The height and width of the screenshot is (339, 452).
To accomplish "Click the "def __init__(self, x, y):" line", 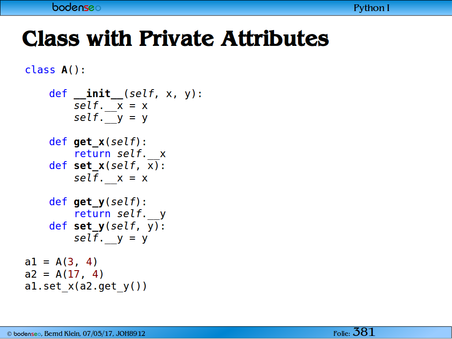I will [x=126, y=94].
